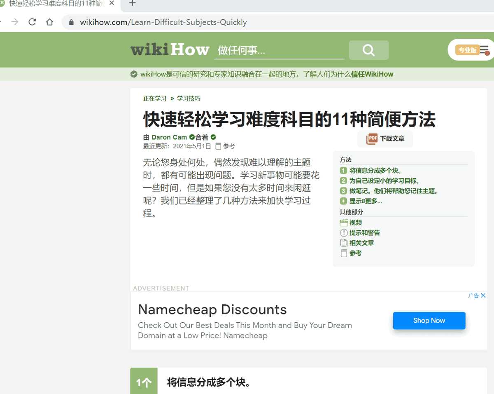Open author Daron Cam's profile link
The width and height of the screenshot is (494, 394).
[x=169, y=137]
